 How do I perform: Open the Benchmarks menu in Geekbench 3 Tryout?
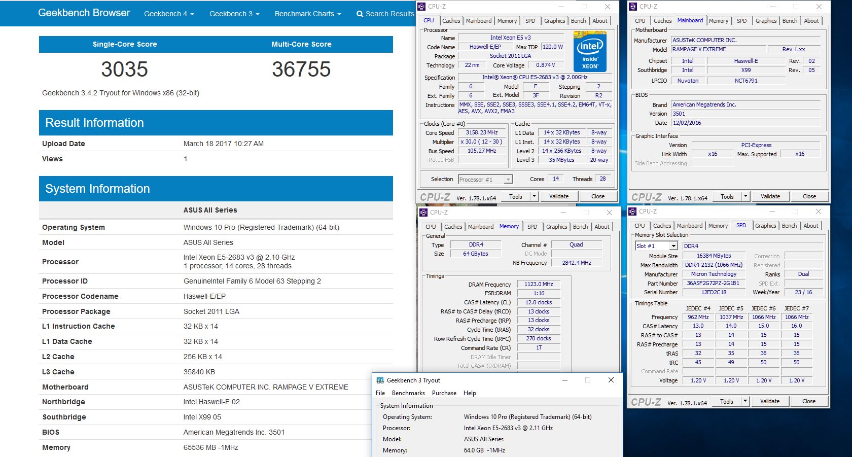click(408, 393)
